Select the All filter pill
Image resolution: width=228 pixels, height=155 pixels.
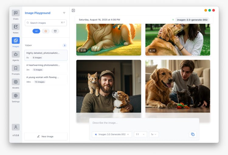(x=36, y=31)
